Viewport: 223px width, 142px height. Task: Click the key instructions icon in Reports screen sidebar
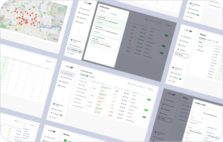(x=172, y=73)
